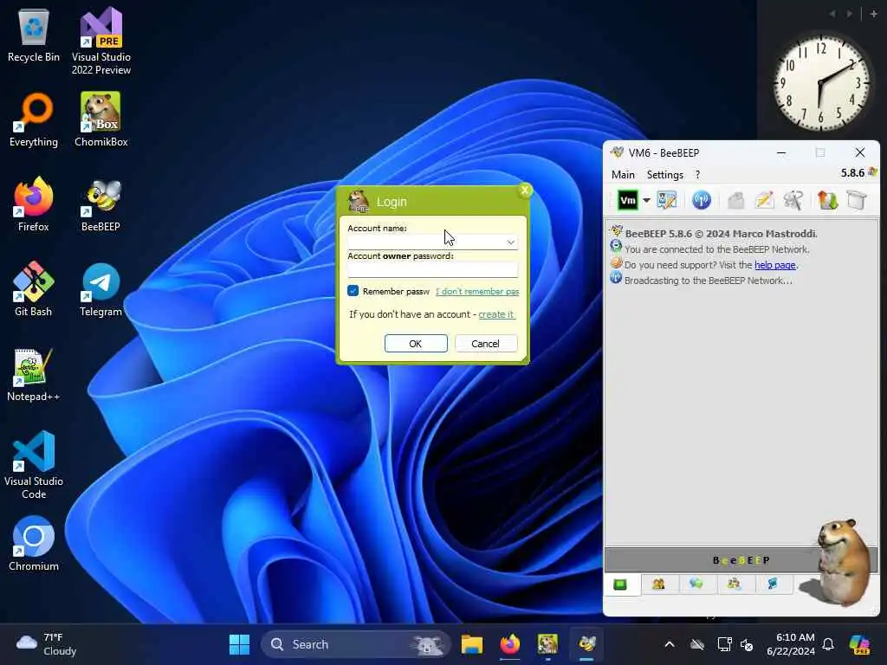887x665 pixels.
Task: Switch to the chat bubbles tab in BeeBEEP
Action: coord(696,584)
